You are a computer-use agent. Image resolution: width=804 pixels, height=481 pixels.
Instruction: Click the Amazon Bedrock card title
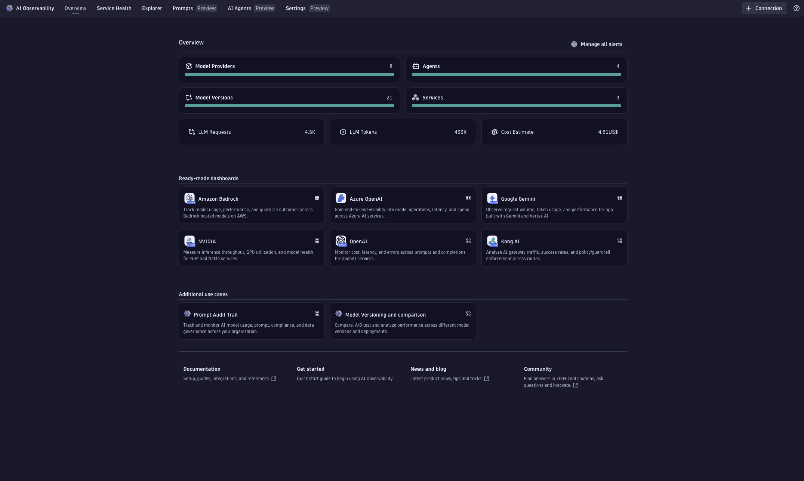218,199
